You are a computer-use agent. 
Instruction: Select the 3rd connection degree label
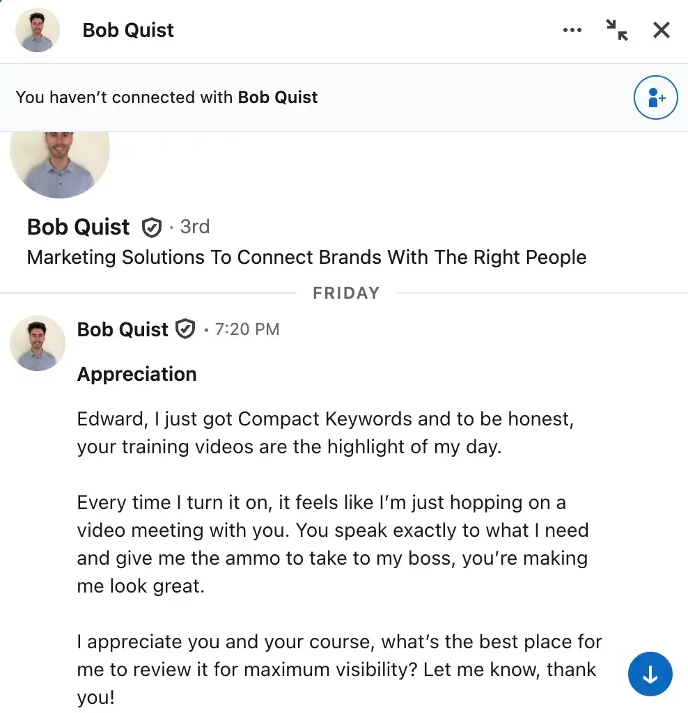[194, 227]
